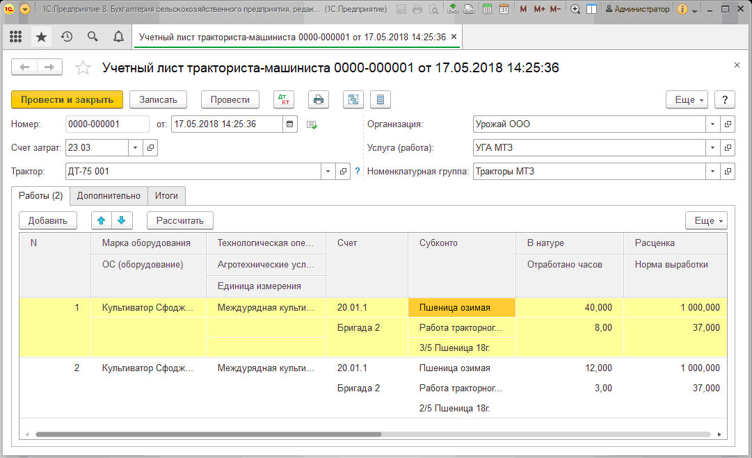
Task: Open the sections grid menu icon
Action: point(15,37)
